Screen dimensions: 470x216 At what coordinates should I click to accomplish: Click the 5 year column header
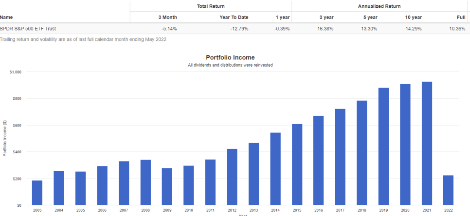click(370, 18)
